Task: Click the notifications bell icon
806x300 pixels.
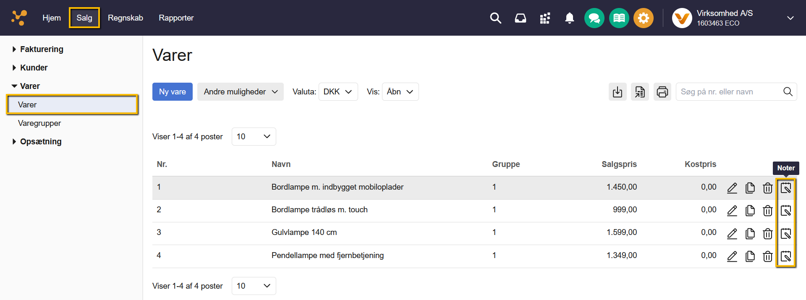Action: 569,18
